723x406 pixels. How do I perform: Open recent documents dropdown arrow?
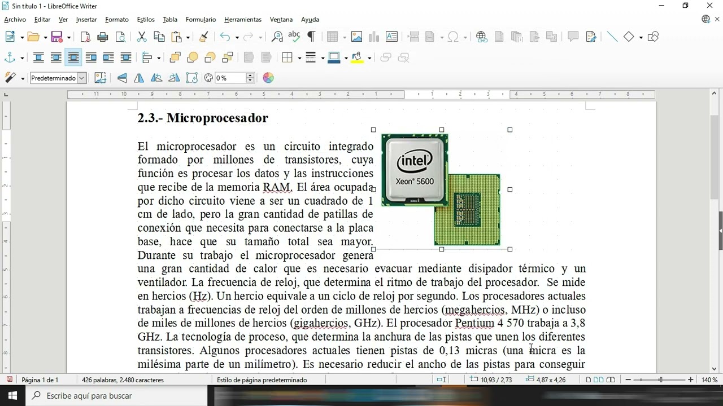tap(45, 37)
